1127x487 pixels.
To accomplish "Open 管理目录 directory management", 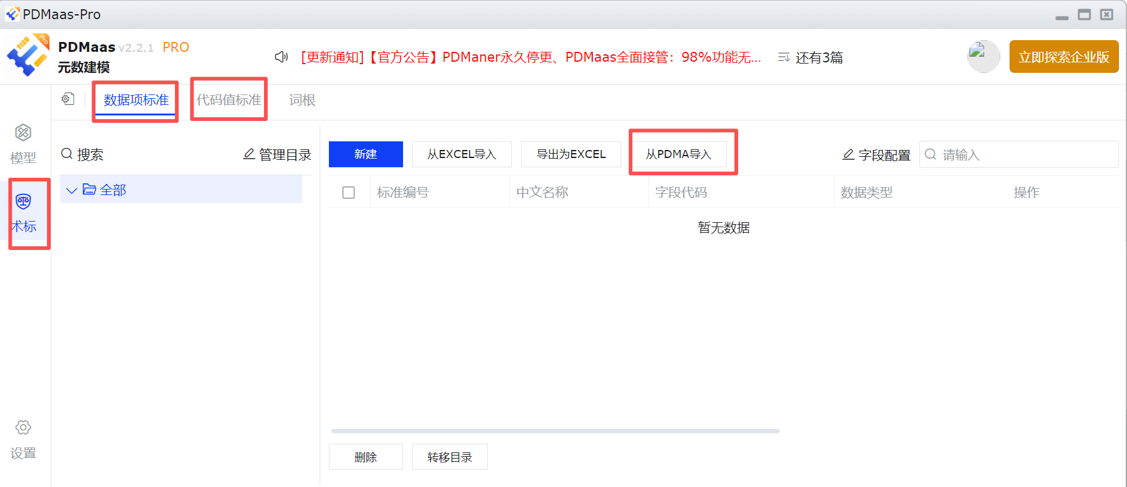I will pyautogui.click(x=278, y=154).
